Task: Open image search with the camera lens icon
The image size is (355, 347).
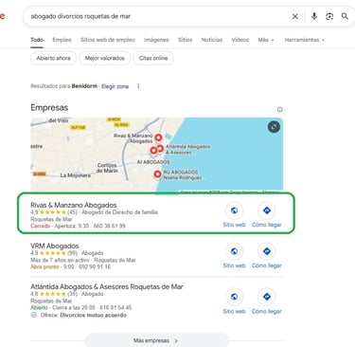Action: coord(329,16)
